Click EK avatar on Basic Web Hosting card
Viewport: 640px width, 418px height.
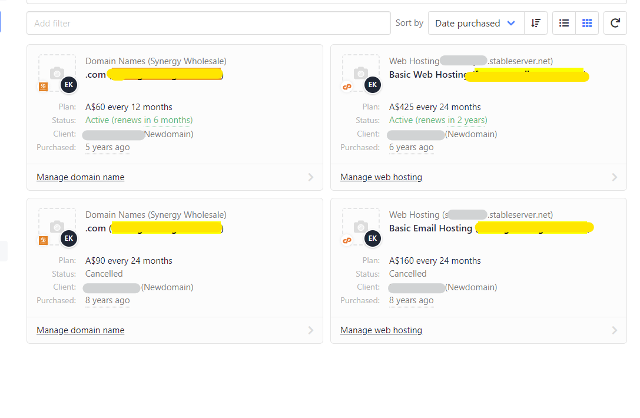(x=373, y=85)
